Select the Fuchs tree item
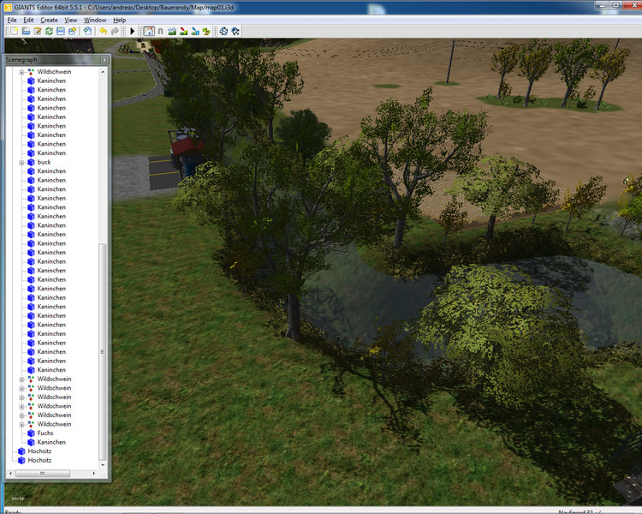The width and height of the screenshot is (642, 514). tap(45, 433)
